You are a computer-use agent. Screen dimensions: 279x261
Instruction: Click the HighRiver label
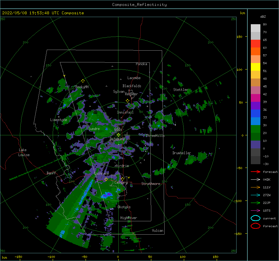(x=129, y=218)
